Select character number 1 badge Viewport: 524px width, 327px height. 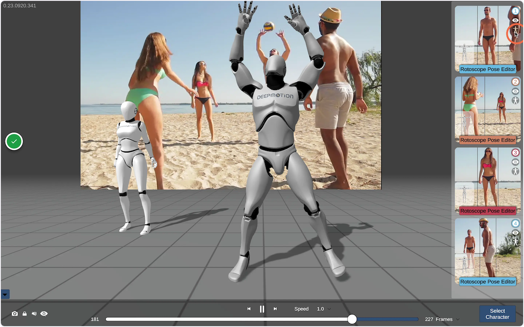coord(515,11)
